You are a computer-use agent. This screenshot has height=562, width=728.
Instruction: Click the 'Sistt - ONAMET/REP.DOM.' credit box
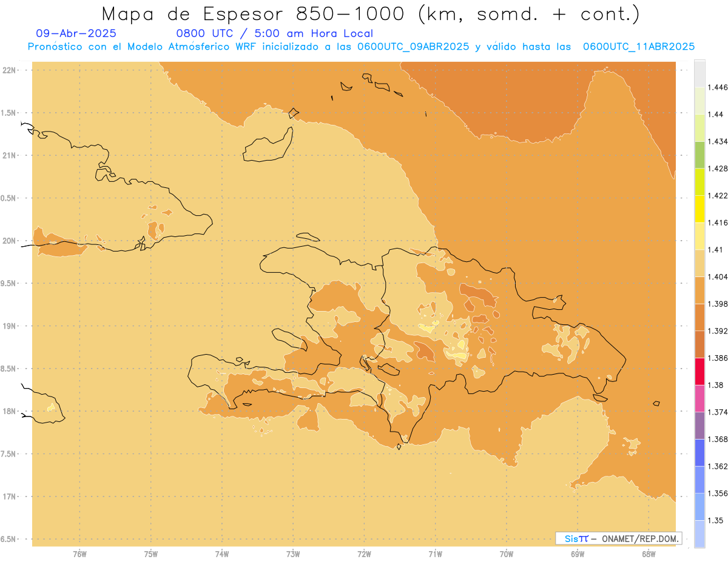click(x=619, y=538)
